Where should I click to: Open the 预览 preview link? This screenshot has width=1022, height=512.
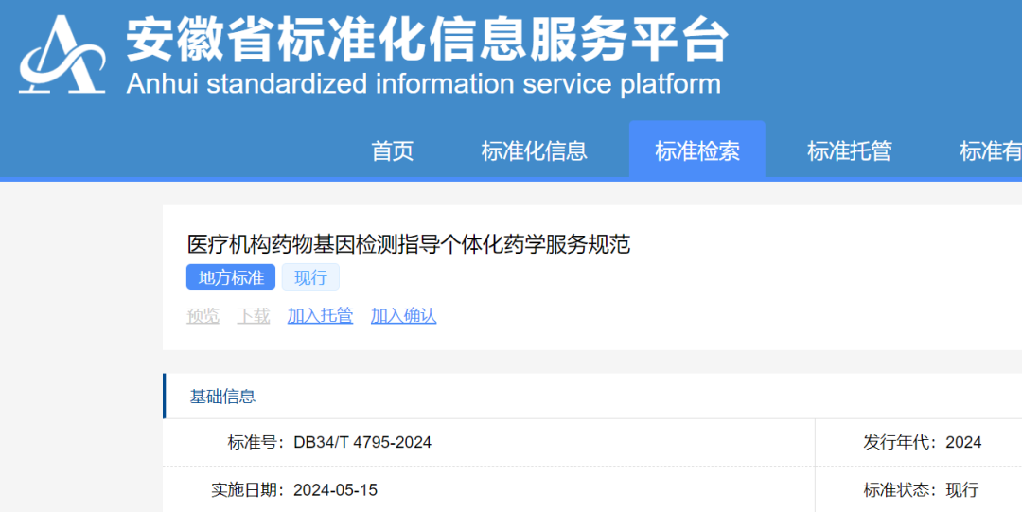click(203, 316)
